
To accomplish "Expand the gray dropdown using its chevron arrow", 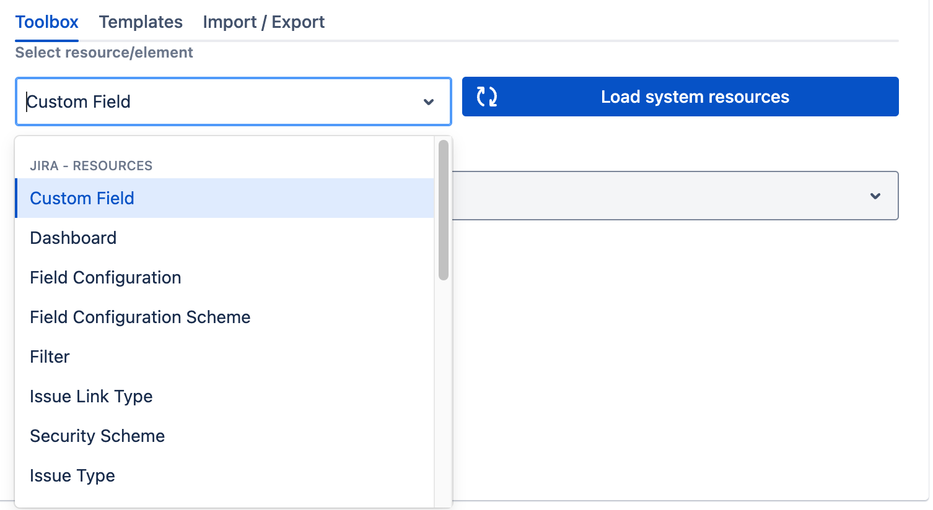I will [875, 196].
